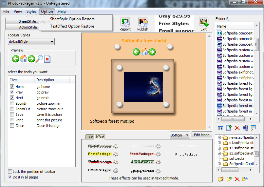
Task: Expand the news.softpedia folder node
Action: [219, 137]
